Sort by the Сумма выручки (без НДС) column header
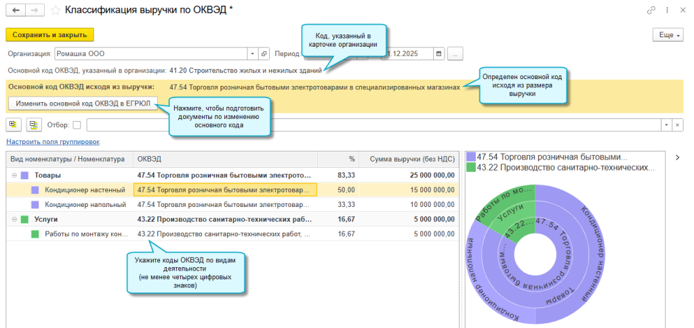 (x=411, y=160)
